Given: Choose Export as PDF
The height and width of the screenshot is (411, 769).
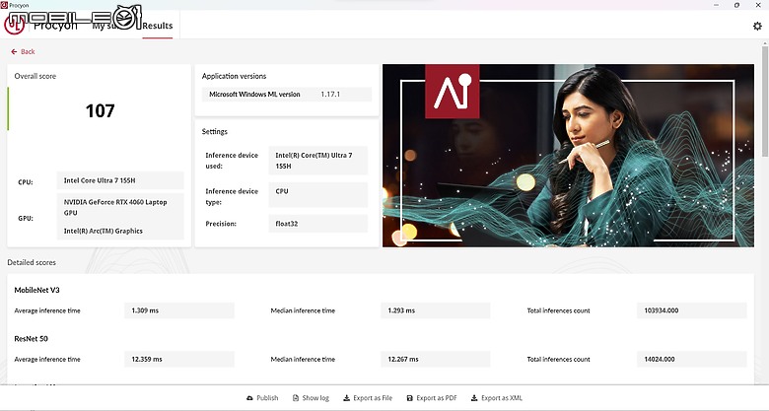Looking at the screenshot, I should [x=432, y=398].
